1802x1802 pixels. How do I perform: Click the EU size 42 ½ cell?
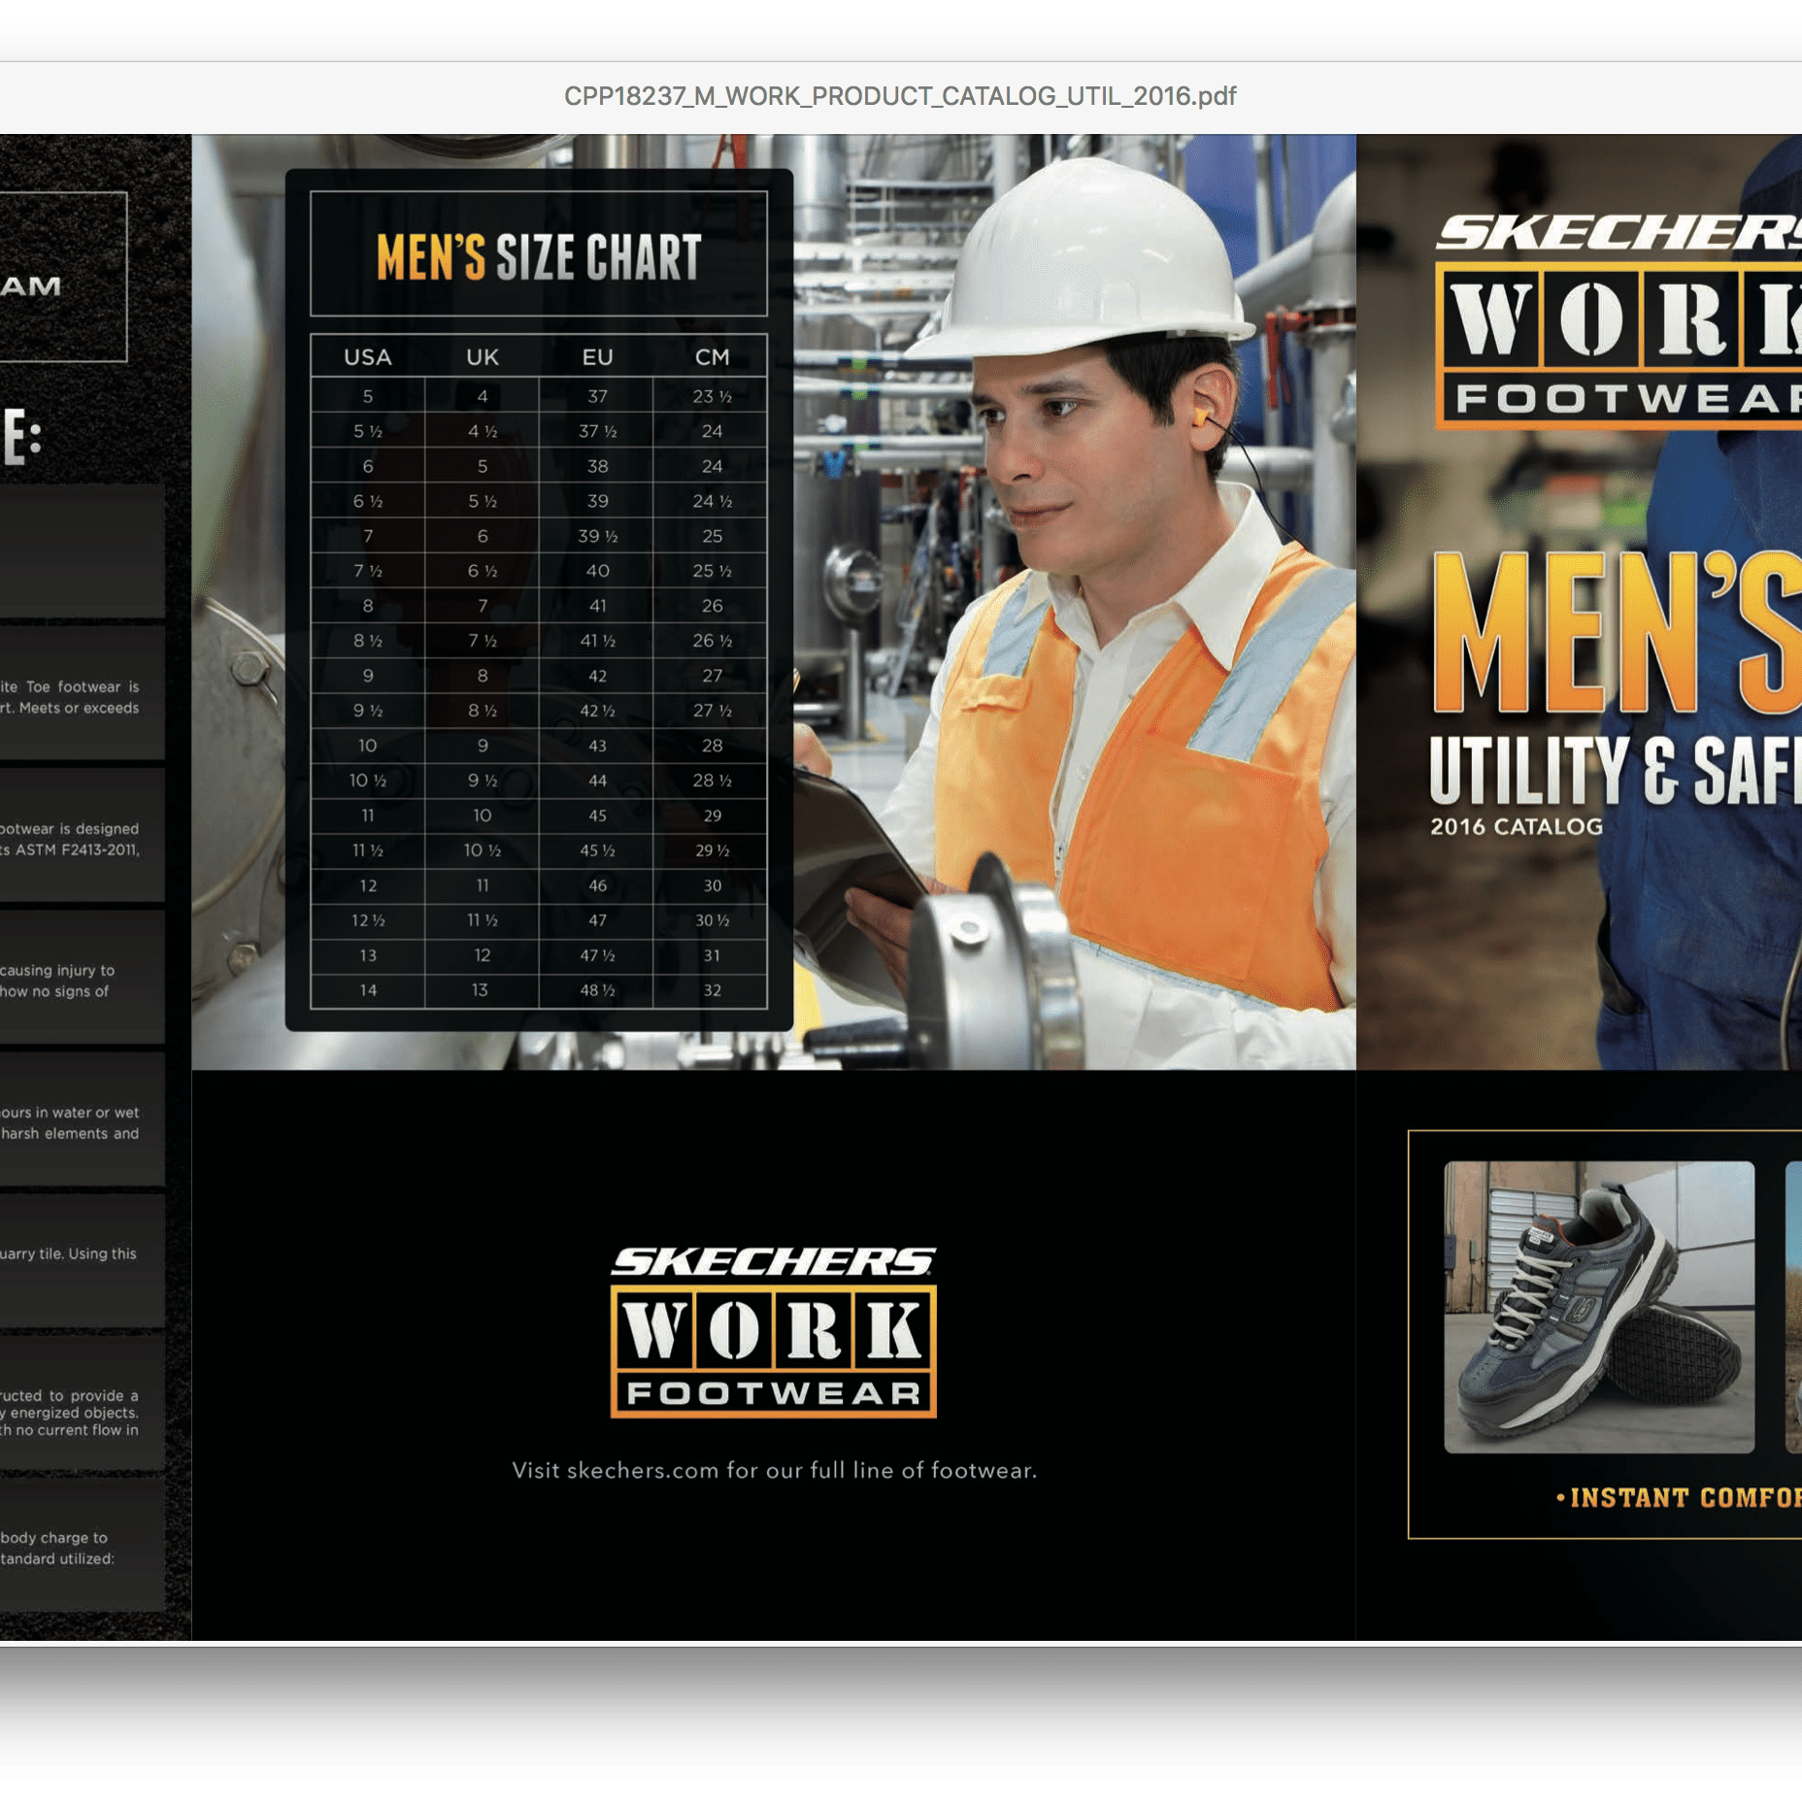coord(597,711)
